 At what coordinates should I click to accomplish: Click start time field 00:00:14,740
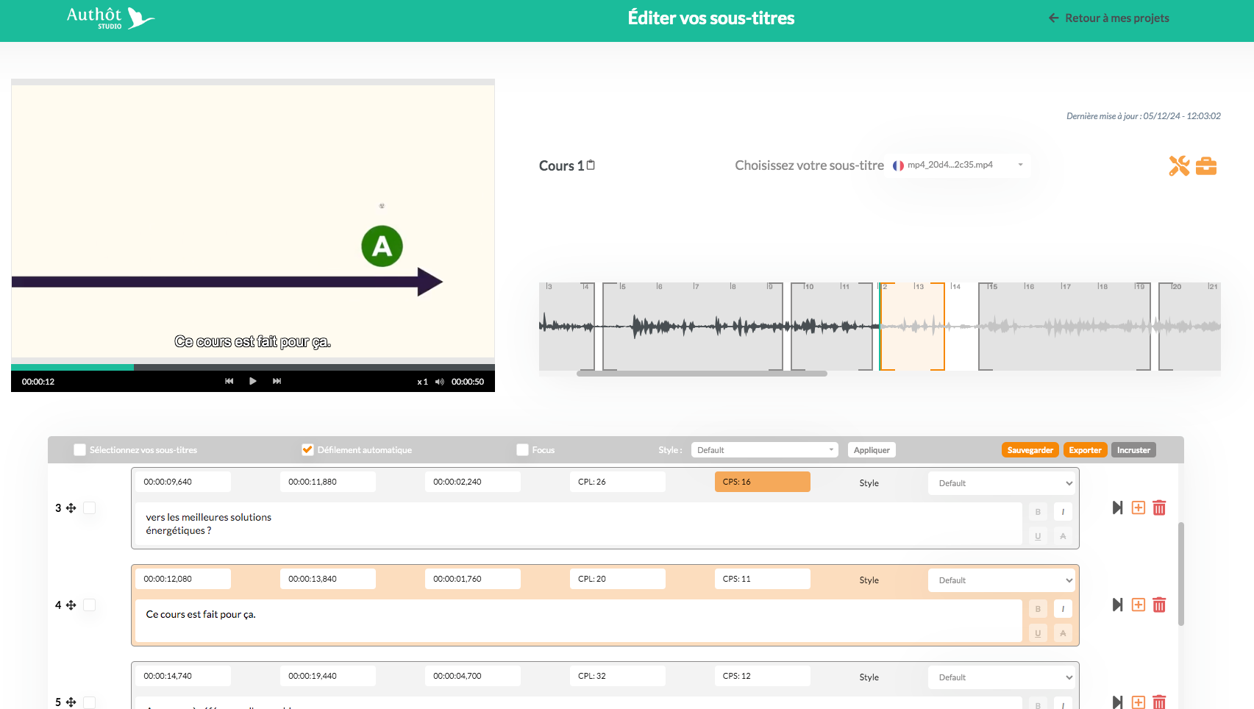(183, 676)
